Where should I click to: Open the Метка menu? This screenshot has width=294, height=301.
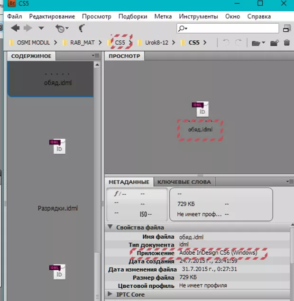pos(163,17)
